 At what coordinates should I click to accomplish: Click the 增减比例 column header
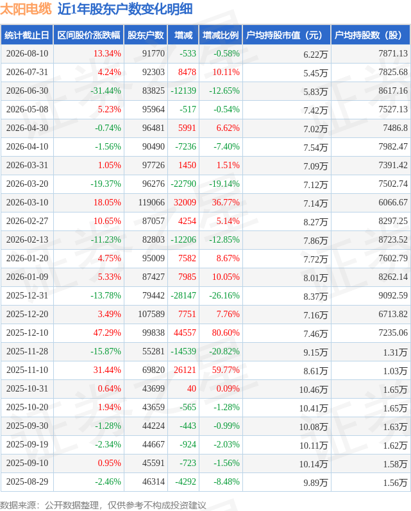click(x=221, y=35)
